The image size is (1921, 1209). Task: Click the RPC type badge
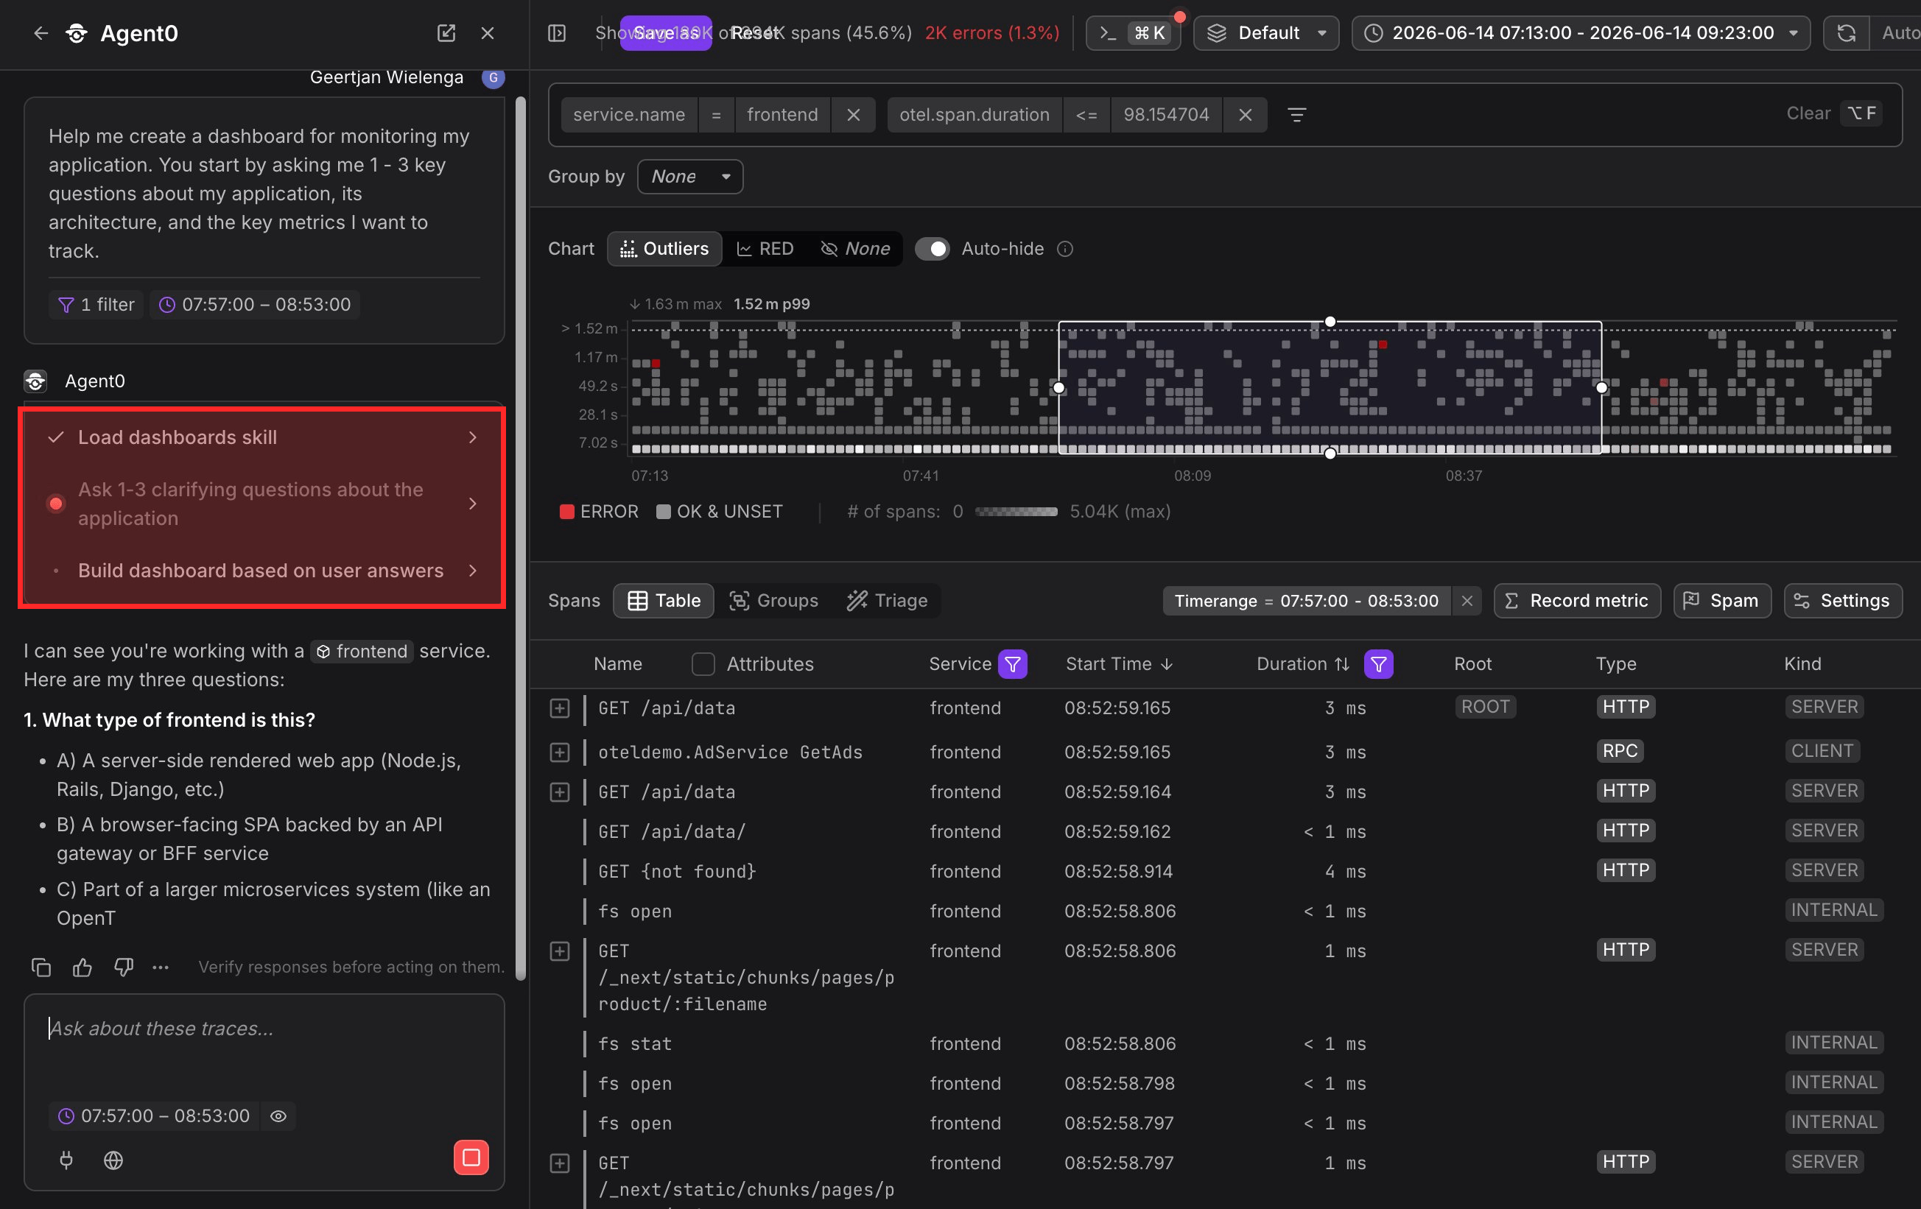click(x=1620, y=751)
